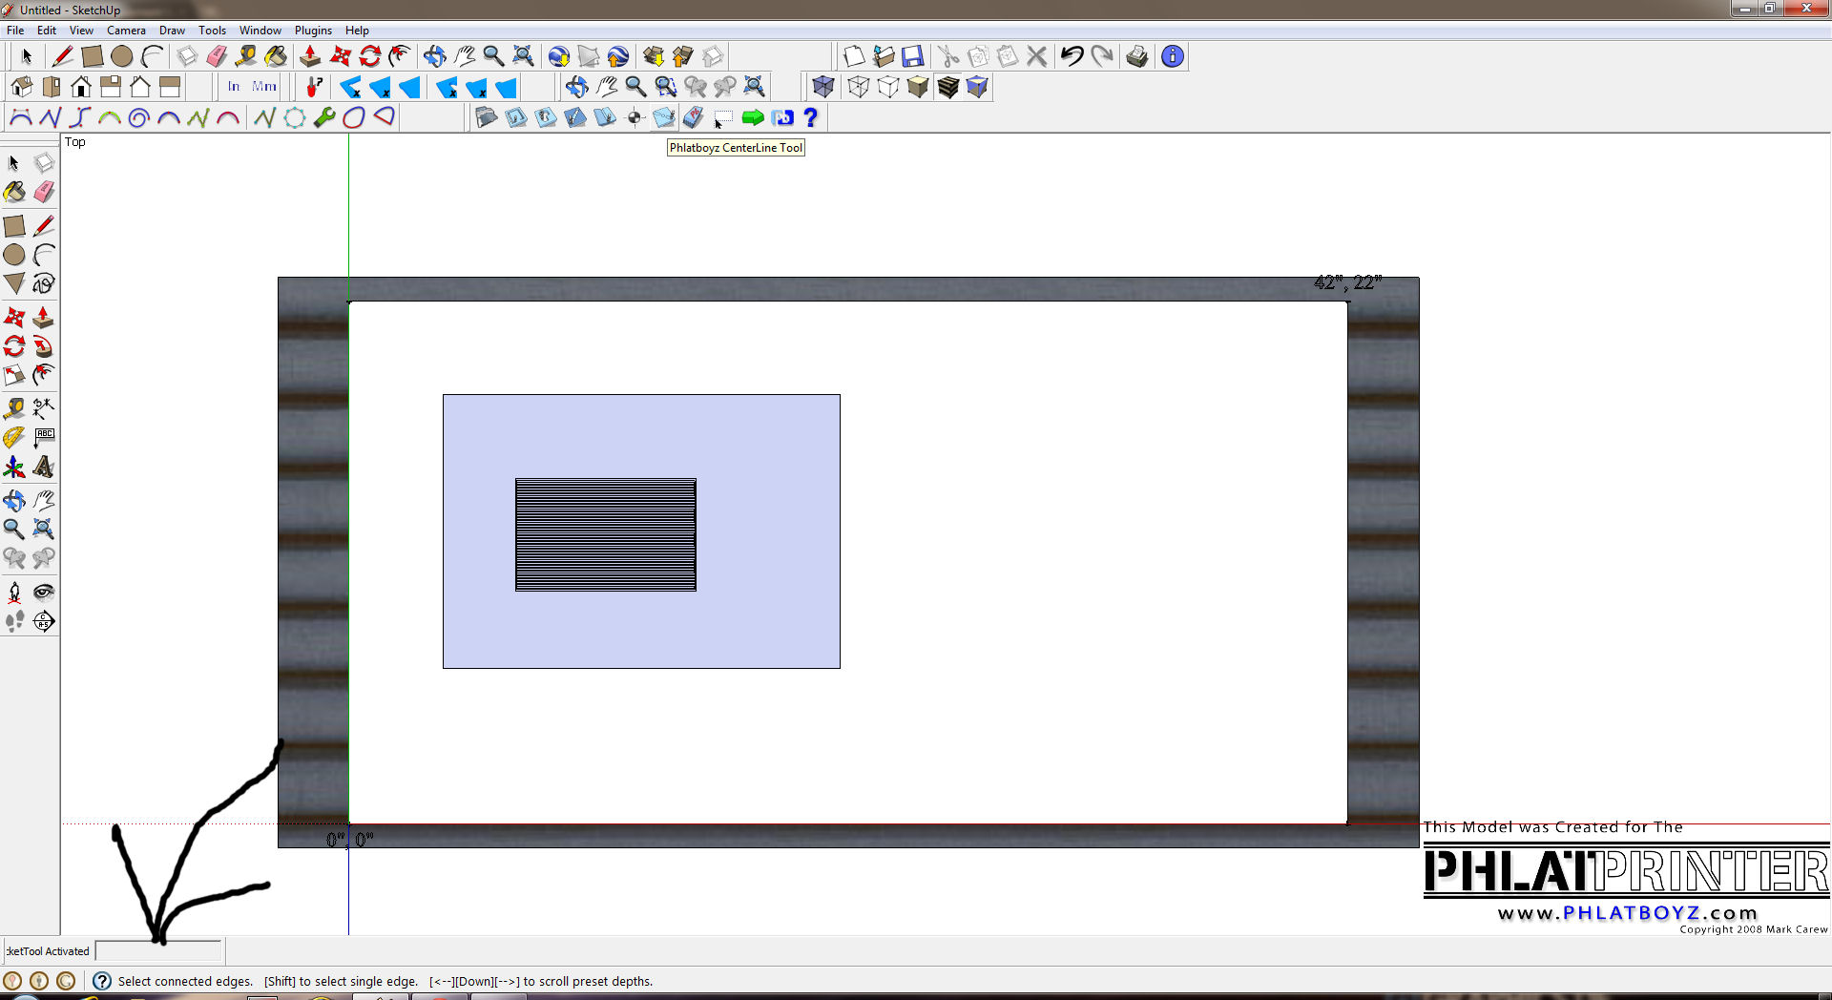Screen dimensions: 1832x1000
Task: Click the green arrow Phlatboyz icon
Action: (753, 117)
